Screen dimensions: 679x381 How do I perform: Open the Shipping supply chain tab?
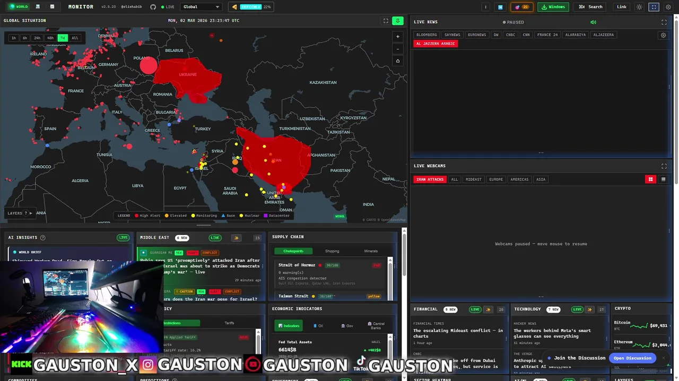point(332,251)
